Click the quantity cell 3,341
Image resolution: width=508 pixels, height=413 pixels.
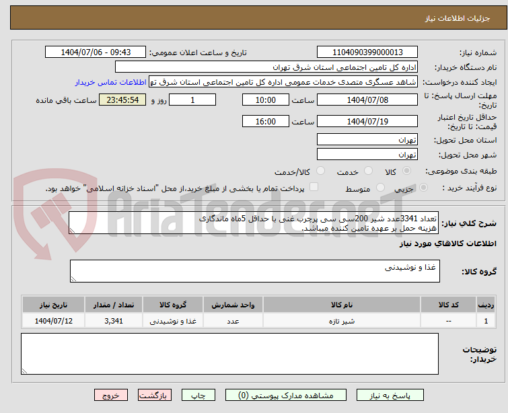coord(114,321)
